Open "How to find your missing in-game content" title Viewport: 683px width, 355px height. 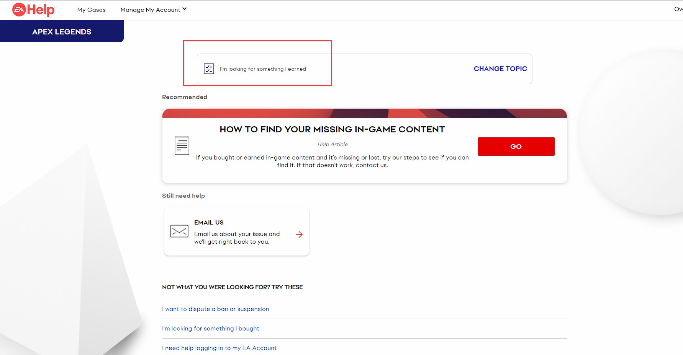pos(332,129)
